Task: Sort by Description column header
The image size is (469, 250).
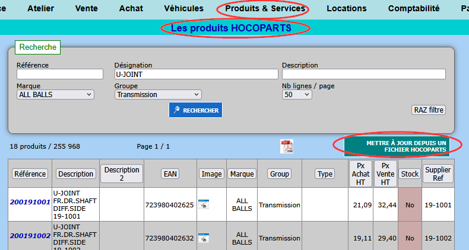Action: (x=75, y=174)
